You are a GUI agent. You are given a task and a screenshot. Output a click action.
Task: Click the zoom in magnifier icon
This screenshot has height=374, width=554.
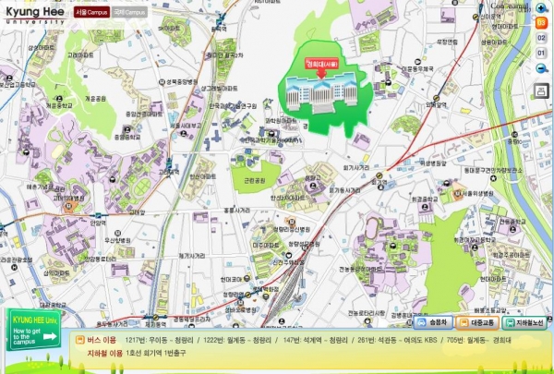tap(542, 8)
